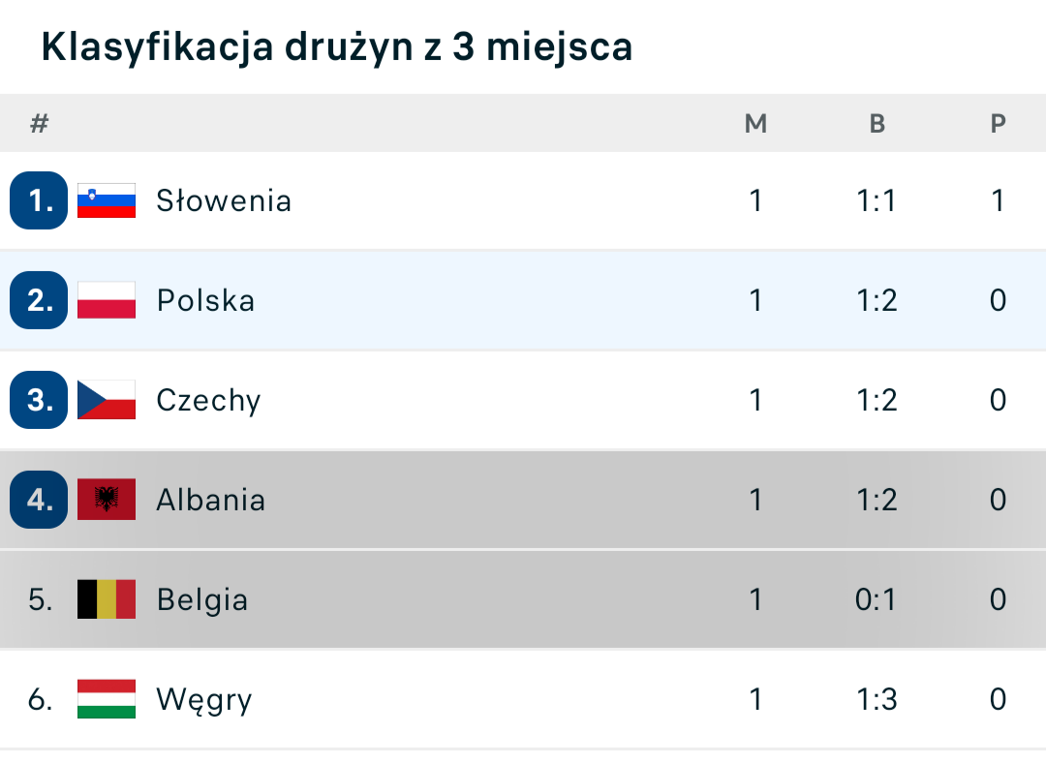Viewport: 1046px width, 765px height.
Task: Select the position 4 rank badge
Action: [x=39, y=500]
